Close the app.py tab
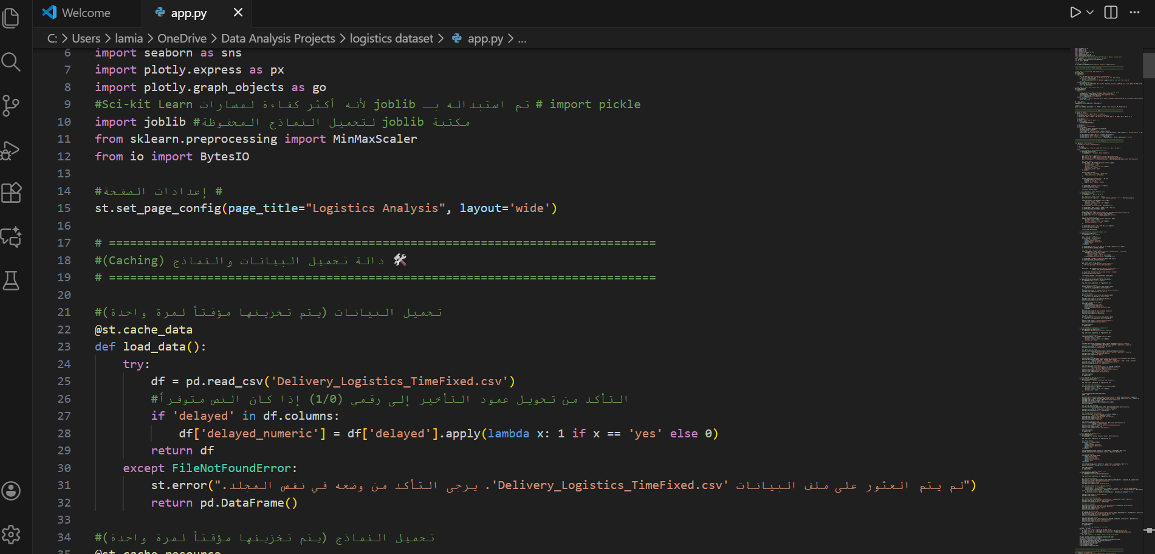 [238, 13]
